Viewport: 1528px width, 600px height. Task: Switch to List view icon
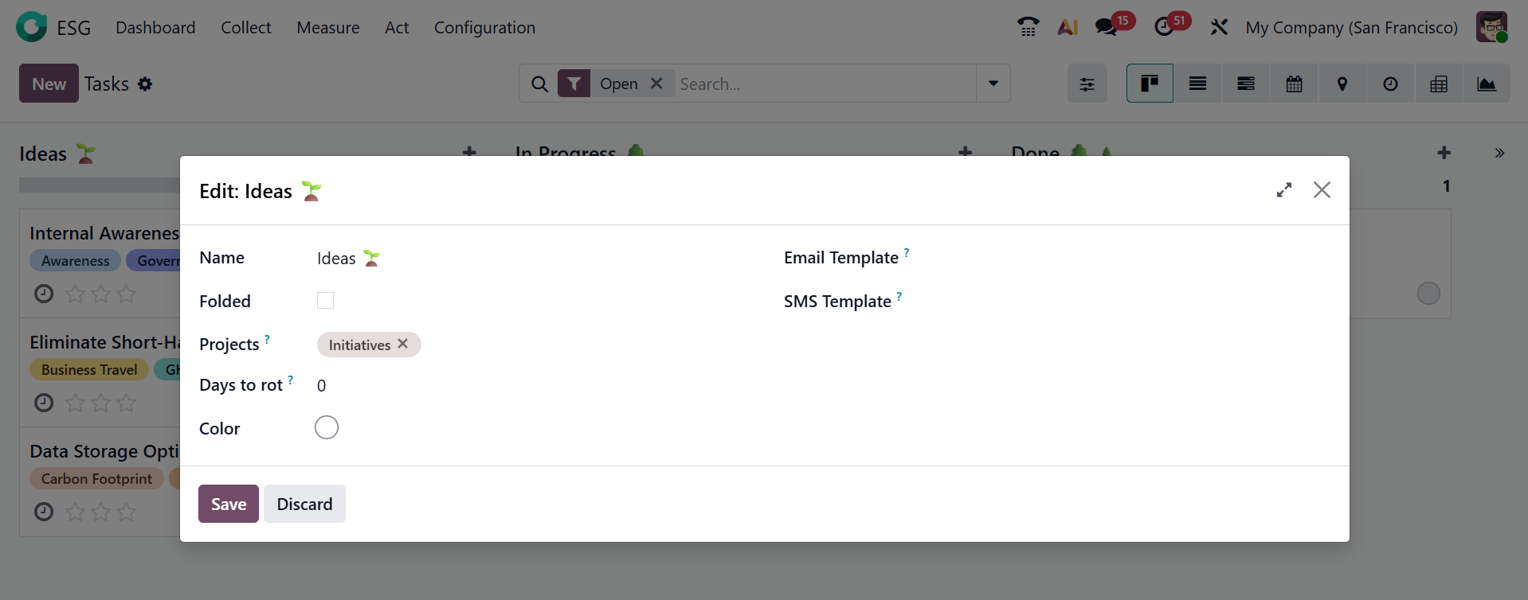coord(1197,84)
